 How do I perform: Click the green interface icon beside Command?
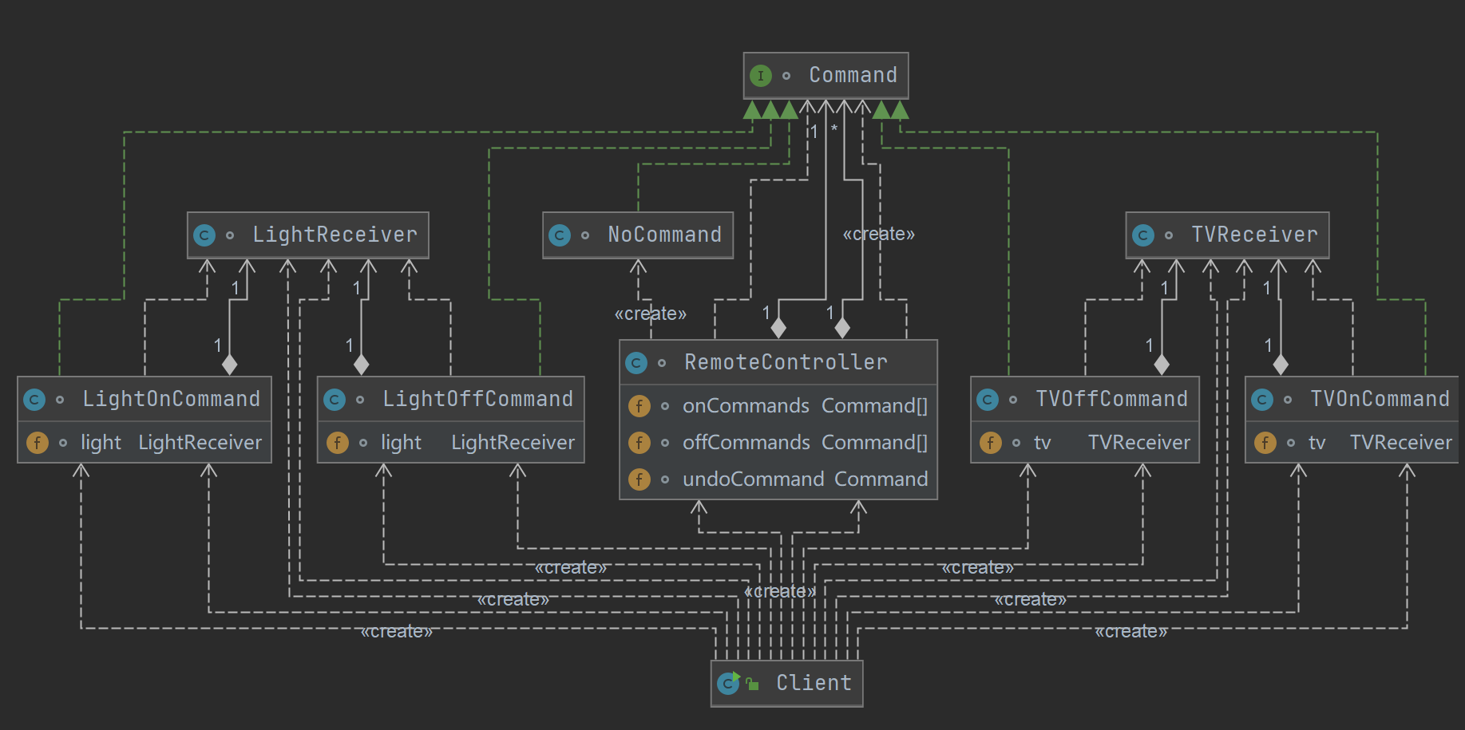(760, 76)
